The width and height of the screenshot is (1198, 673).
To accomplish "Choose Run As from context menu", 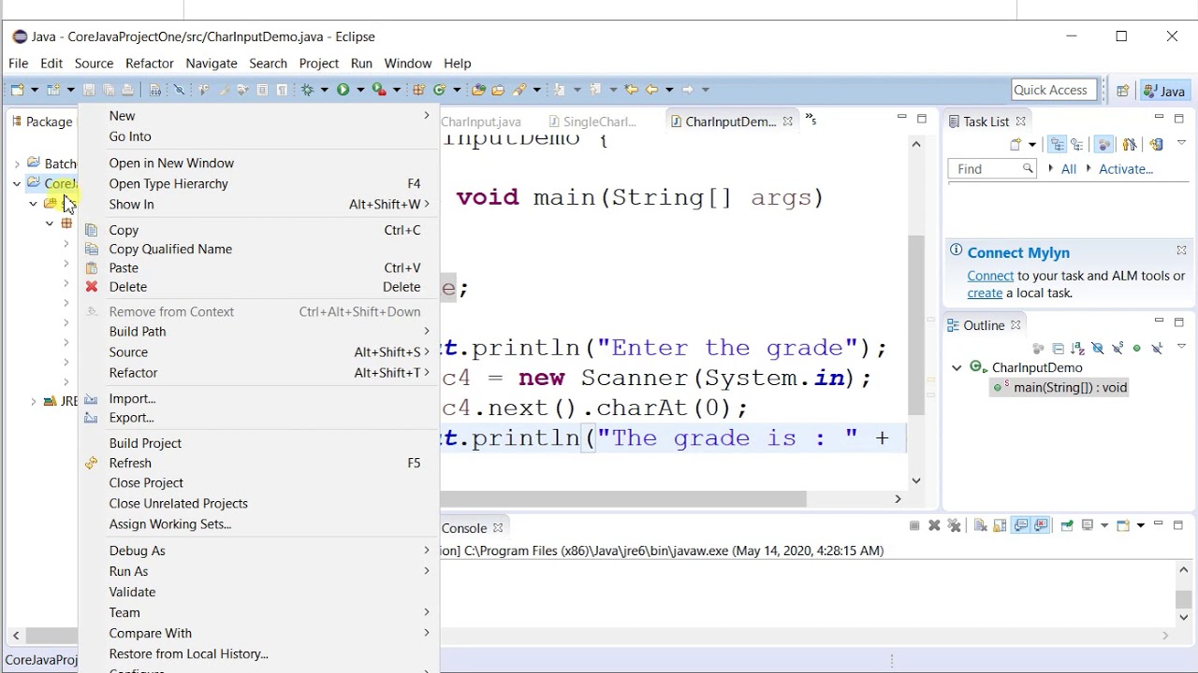I will point(259,571).
